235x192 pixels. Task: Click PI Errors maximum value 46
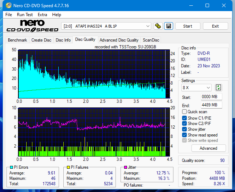point(53,178)
